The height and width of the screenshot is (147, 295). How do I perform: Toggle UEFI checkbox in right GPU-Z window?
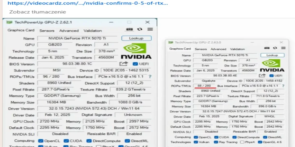coord(271,76)
